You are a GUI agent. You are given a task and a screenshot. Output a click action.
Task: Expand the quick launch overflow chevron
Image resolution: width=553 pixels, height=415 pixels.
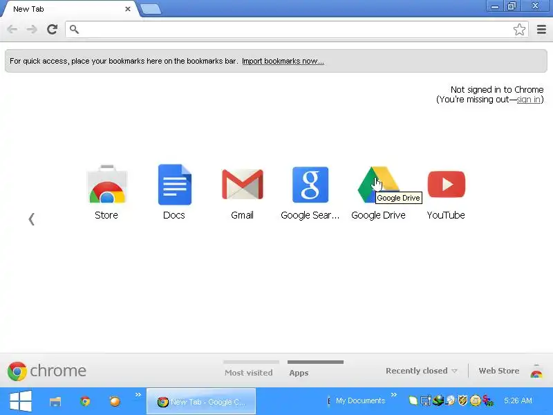138,394
